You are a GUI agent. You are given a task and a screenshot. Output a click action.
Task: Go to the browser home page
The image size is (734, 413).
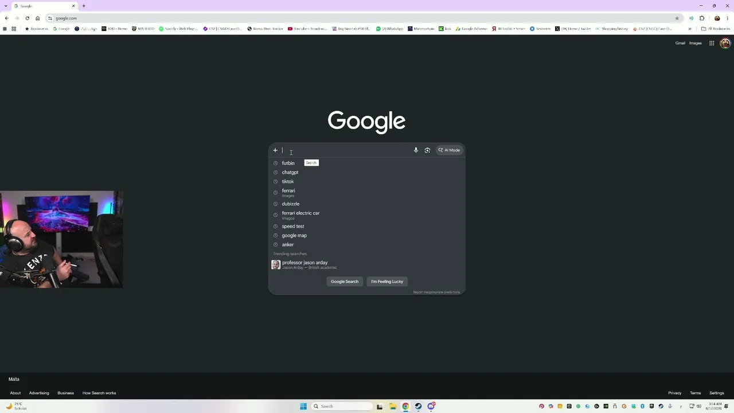(x=38, y=18)
